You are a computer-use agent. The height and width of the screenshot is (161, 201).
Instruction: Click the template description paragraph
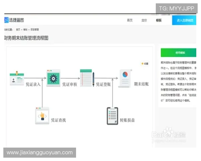click(x=179, y=82)
